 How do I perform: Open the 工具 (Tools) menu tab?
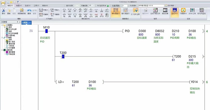pos(36,5)
